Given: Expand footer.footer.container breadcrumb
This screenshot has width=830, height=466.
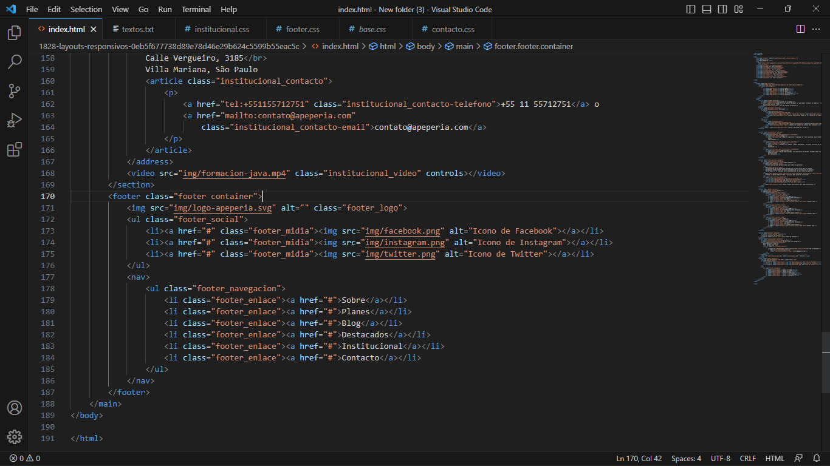Looking at the screenshot, I should click(x=533, y=46).
